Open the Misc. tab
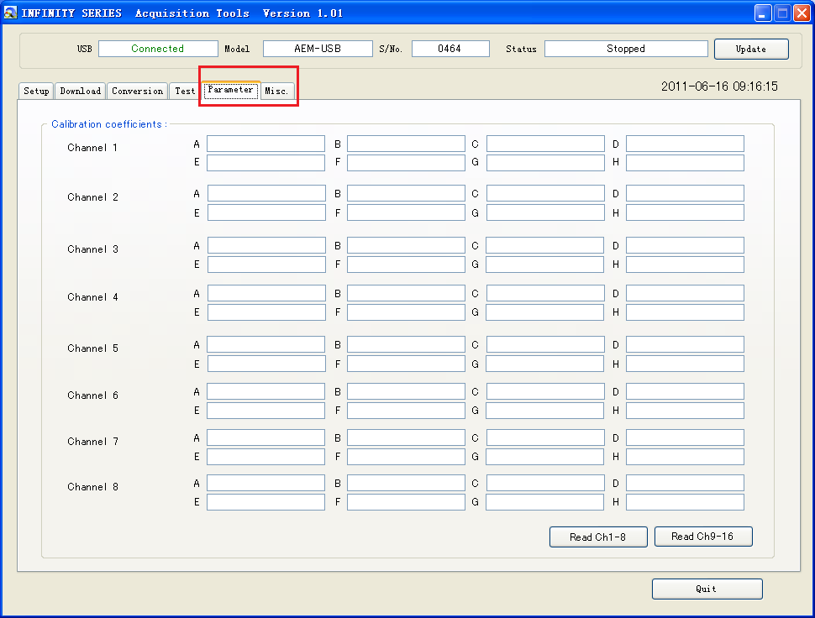 click(x=276, y=91)
